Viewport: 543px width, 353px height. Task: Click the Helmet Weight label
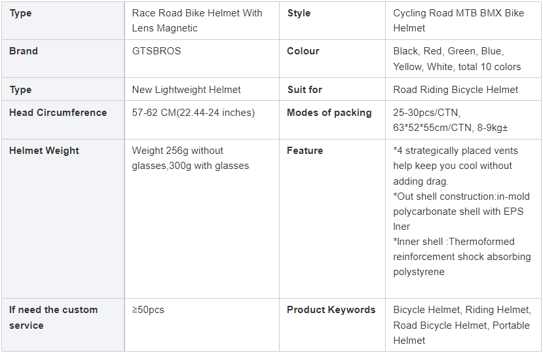coord(44,151)
